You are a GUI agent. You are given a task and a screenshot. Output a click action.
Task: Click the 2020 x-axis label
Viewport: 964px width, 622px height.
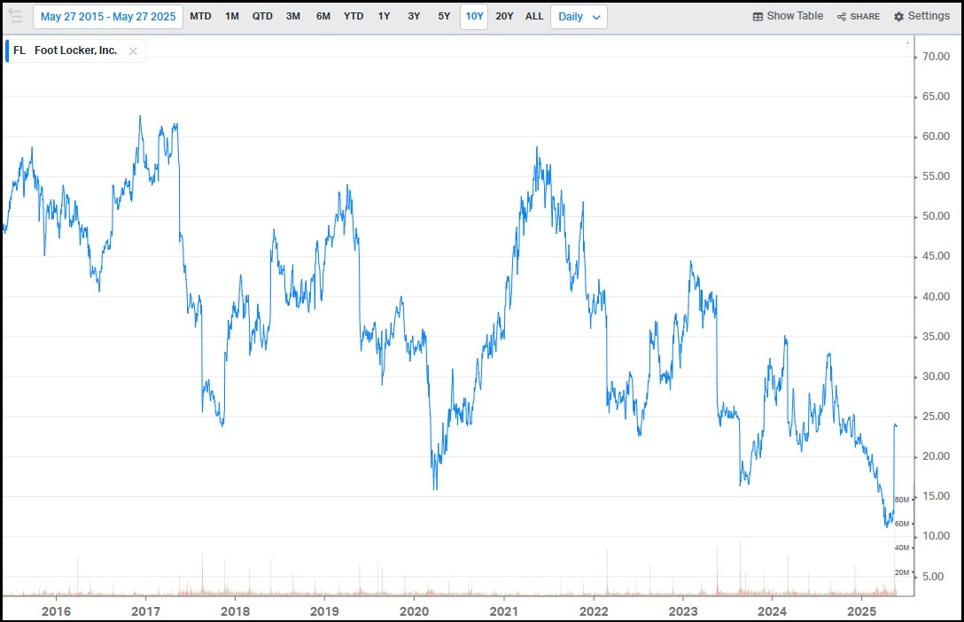pos(415,611)
